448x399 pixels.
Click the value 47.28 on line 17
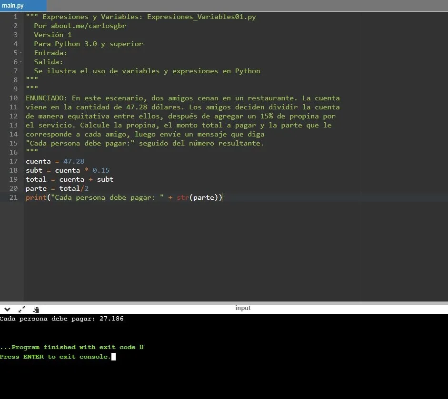74,161
